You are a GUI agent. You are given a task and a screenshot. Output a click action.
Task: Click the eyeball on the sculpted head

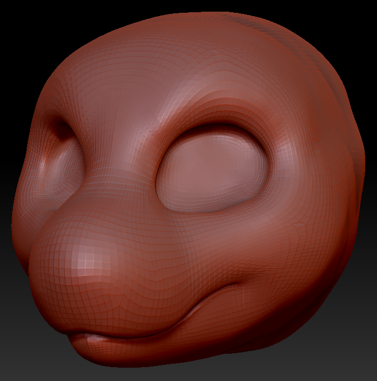212,172
